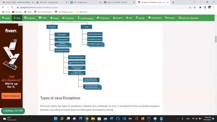
Task: Open File Explorer from taskbar
Action: tap(93, 119)
